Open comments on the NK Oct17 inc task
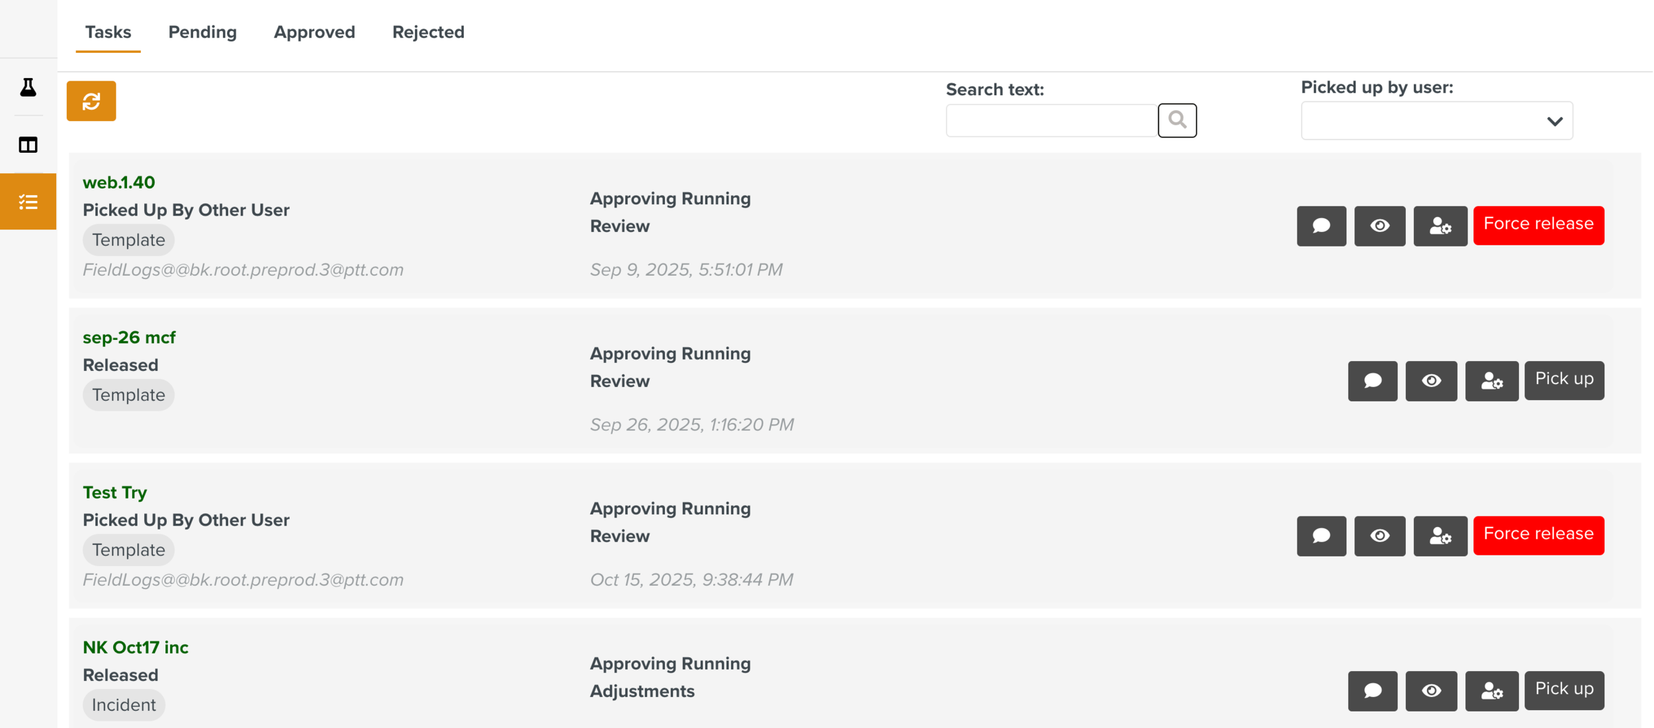The image size is (1654, 728). coord(1373,691)
